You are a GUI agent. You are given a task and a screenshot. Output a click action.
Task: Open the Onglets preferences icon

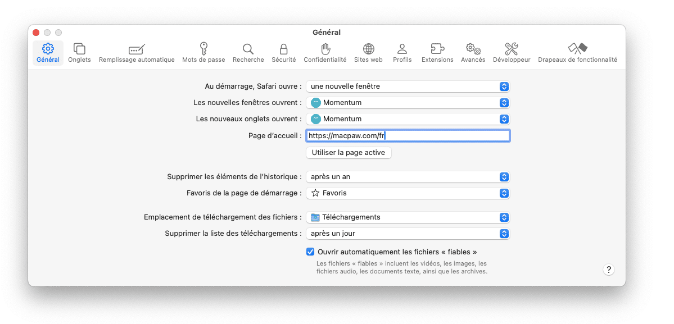(79, 48)
